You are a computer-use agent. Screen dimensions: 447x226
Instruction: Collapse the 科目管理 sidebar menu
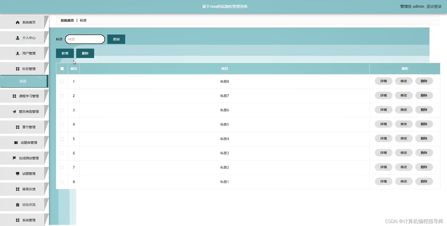click(x=24, y=69)
